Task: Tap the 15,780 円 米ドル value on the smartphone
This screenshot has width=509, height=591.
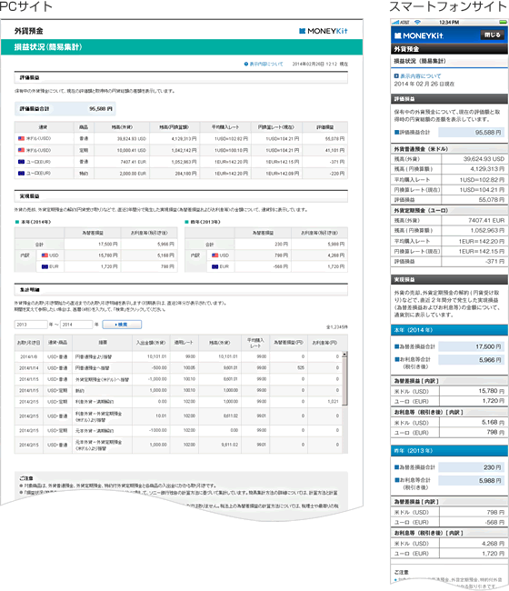Action: point(492,391)
